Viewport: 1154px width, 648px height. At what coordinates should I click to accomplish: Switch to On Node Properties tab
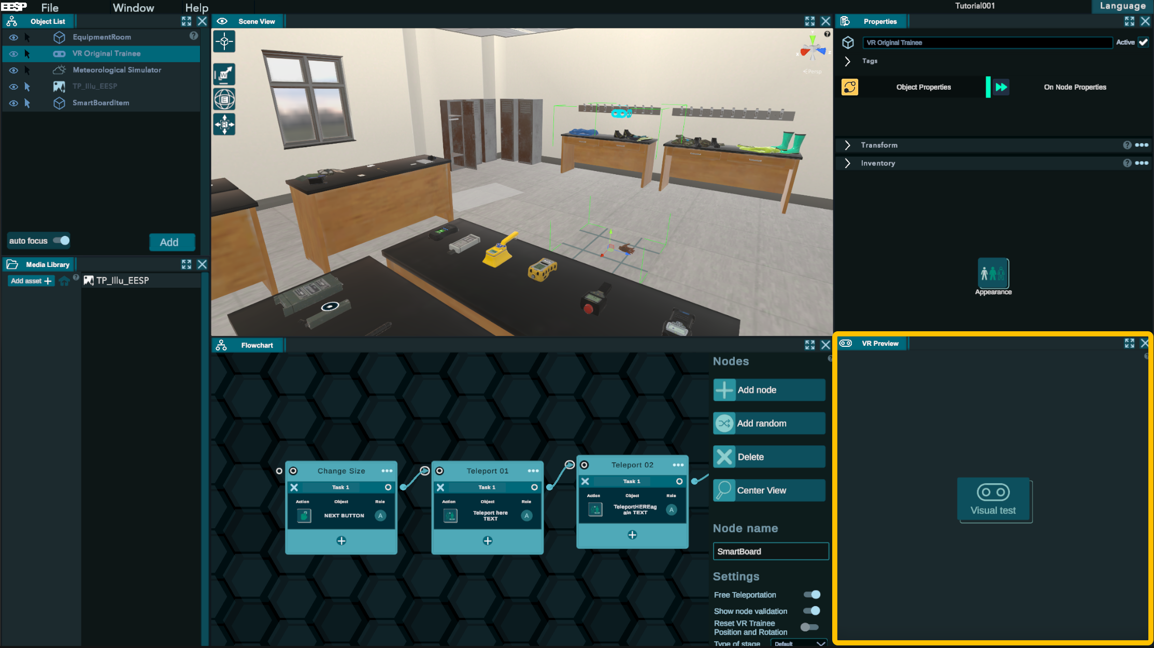(1074, 87)
